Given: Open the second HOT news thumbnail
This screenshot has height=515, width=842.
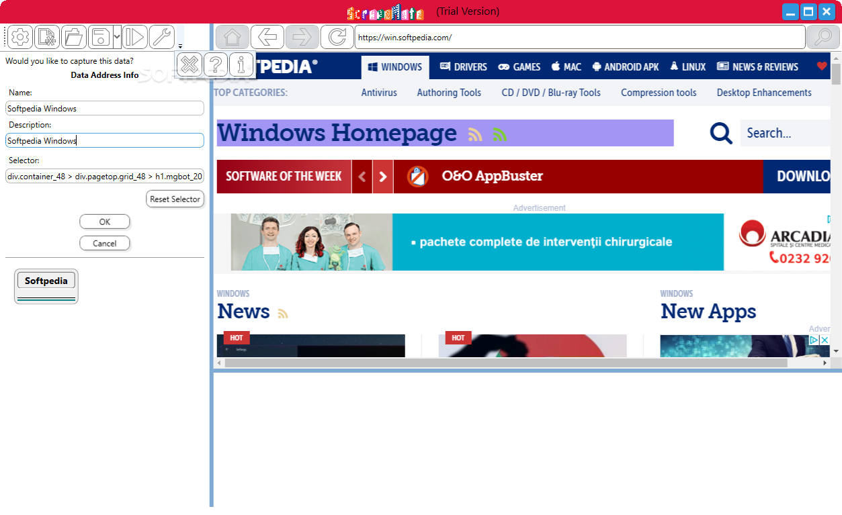Looking at the screenshot, I should 532,346.
